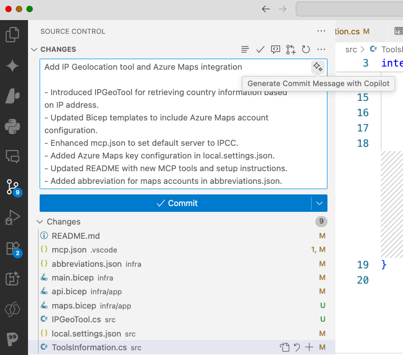Open the Copilot sparkle view in activity bar
Viewport: 403px width, 355px height.
[12, 66]
